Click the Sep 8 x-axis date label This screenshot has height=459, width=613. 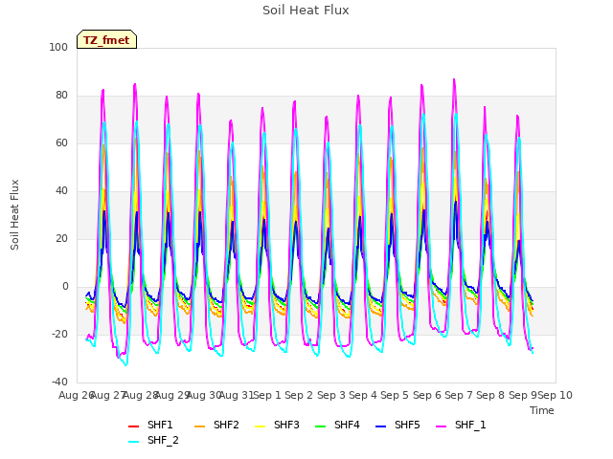pos(490,395)
